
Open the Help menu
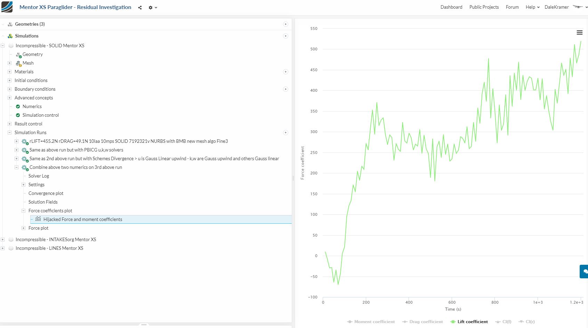click(x=532, y=7)
